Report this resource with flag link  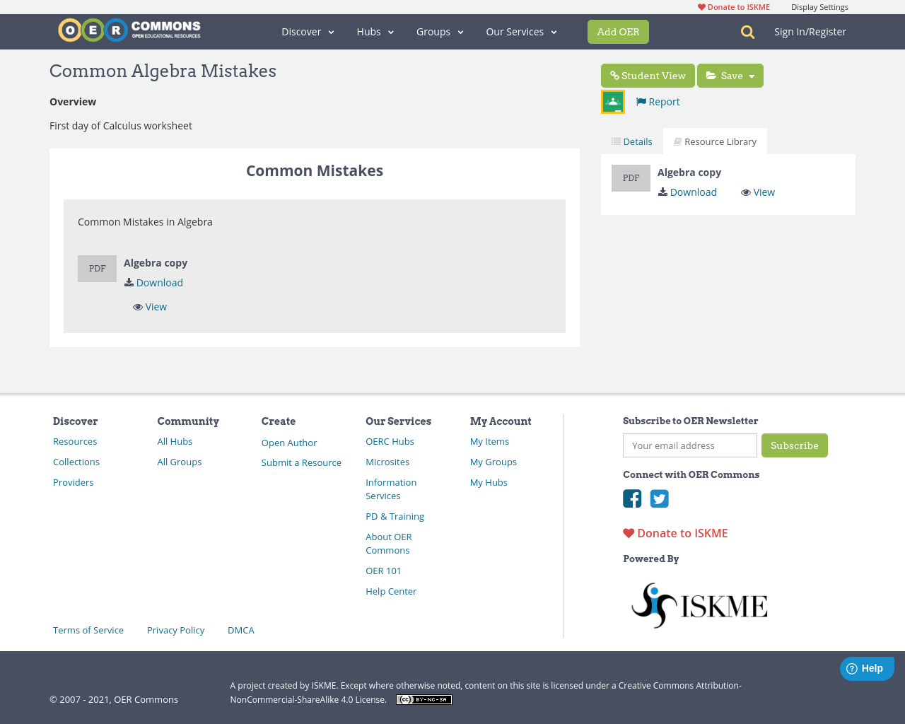(658, 102)
